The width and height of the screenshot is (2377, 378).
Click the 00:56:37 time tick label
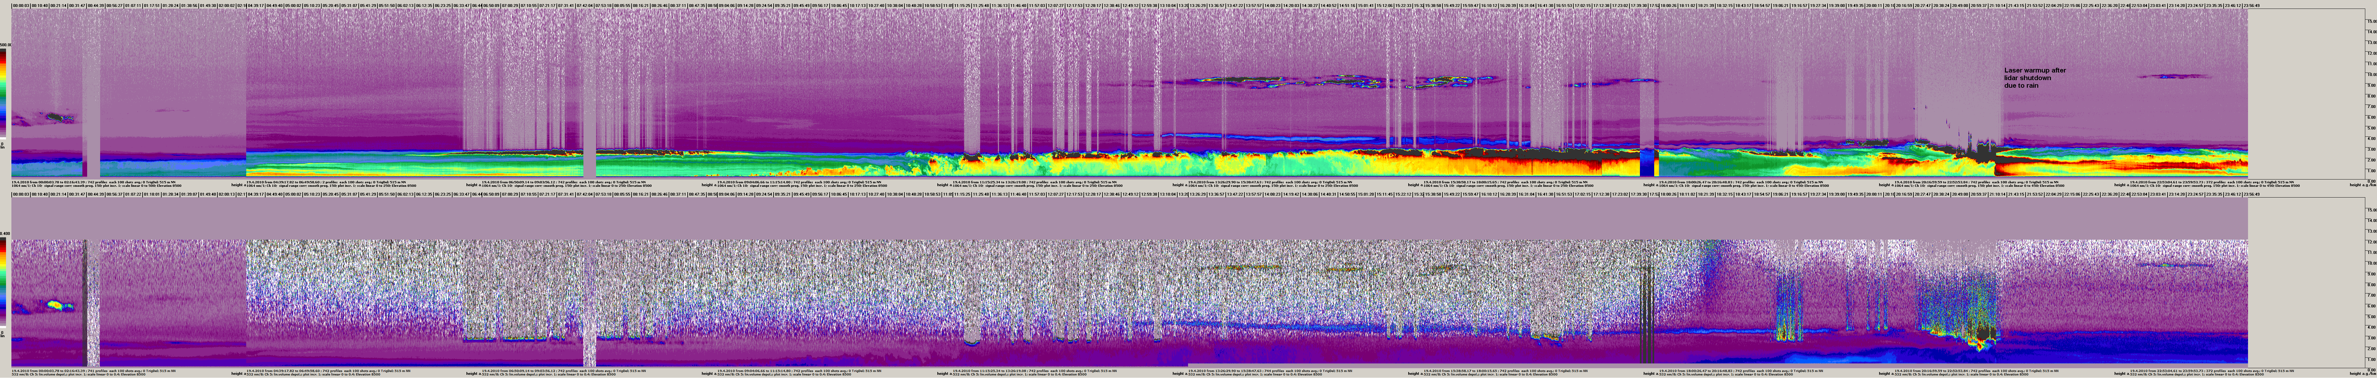pyautogui.click(x=114, y=194)
